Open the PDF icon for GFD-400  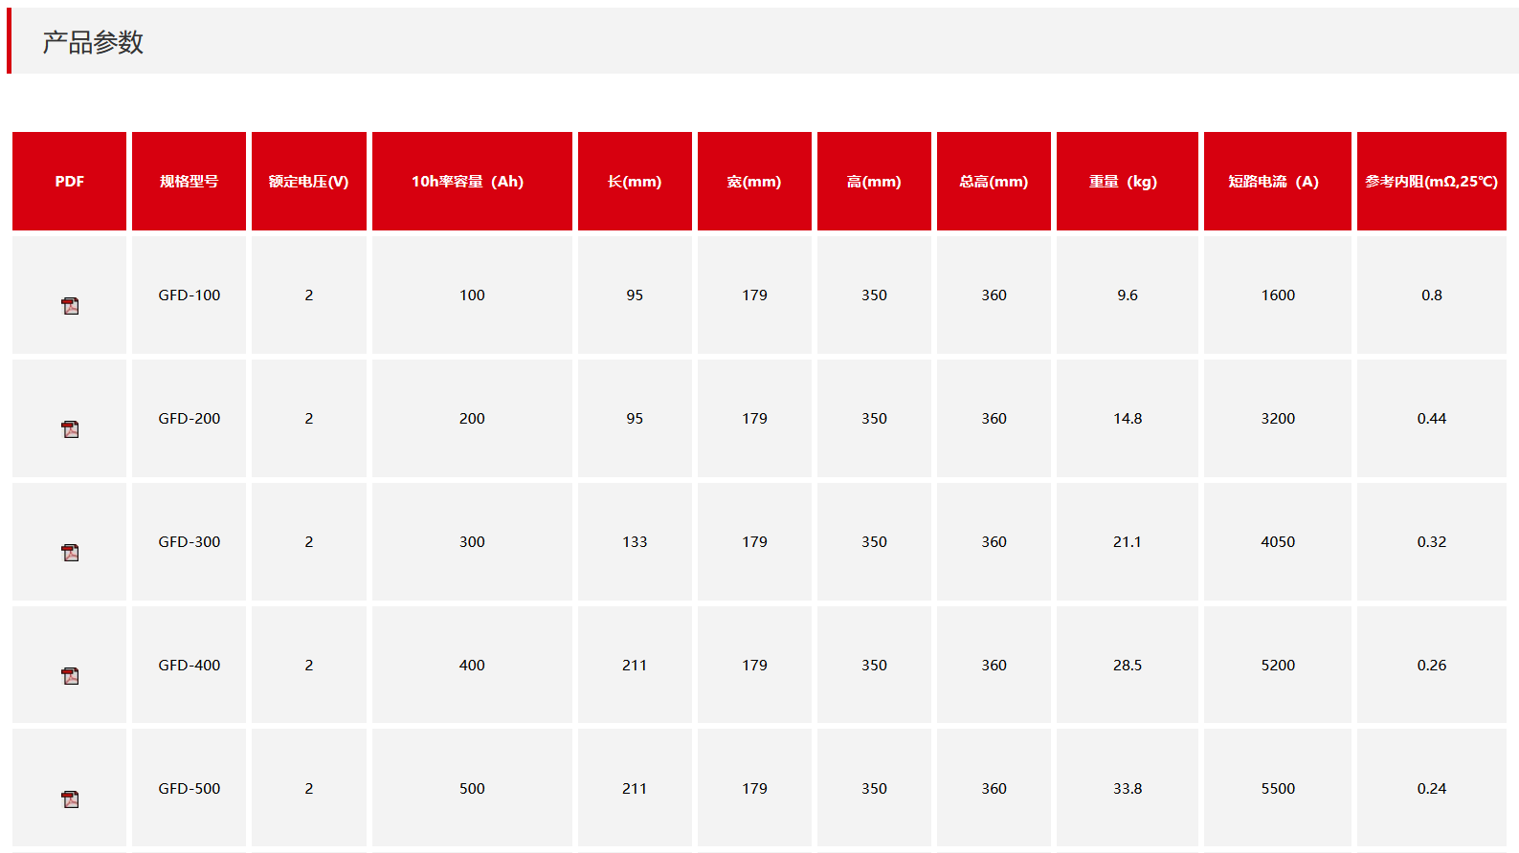pos(70,676)
